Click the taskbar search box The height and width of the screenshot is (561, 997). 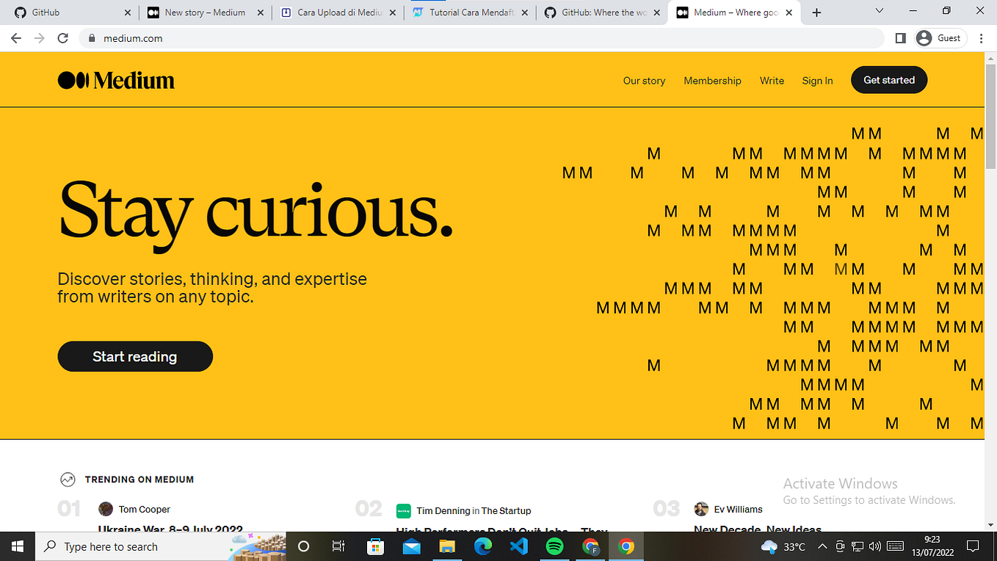(x=159, y=546)
